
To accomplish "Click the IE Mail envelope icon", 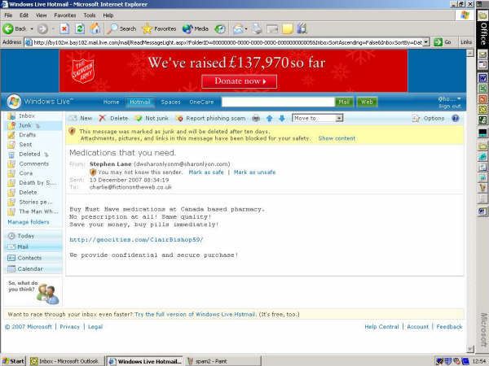I will pyautogui.click(x=239, y=29).
